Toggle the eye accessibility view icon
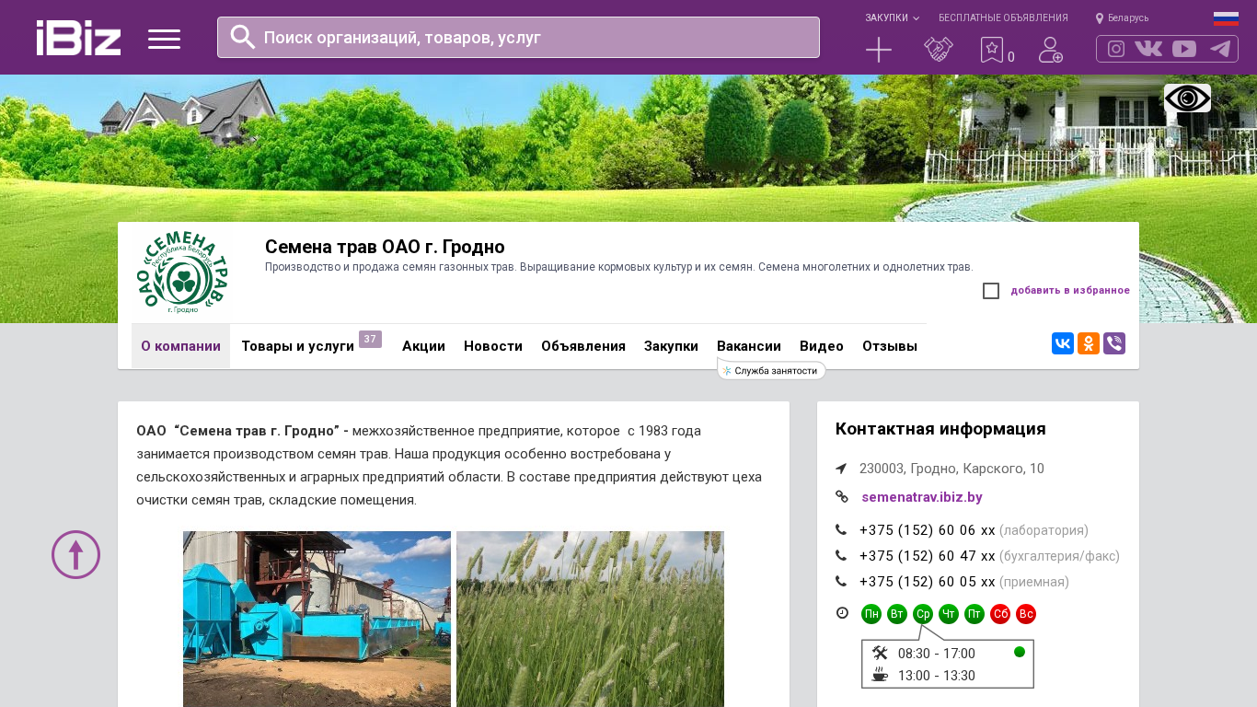This screenshot has height=707, width=1257. [x=1187, y=99]
